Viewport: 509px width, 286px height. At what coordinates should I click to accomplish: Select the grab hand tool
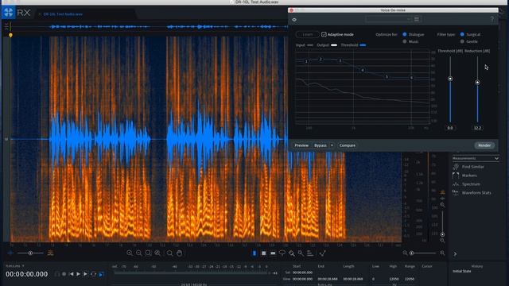[179, 253]
